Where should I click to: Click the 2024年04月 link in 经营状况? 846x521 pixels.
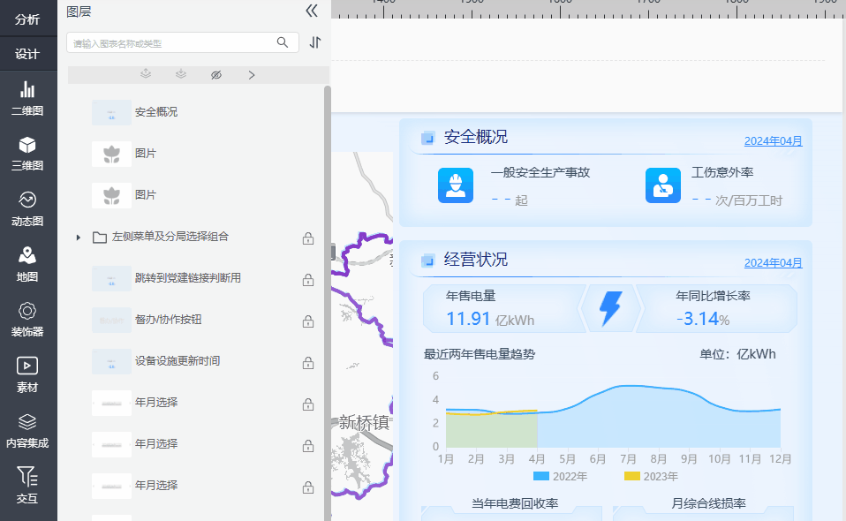pos(773,263)
